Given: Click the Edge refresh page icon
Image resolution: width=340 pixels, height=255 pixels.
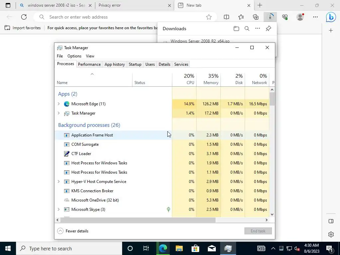Looking at the screenshot, I should click(x=24, y=17).
